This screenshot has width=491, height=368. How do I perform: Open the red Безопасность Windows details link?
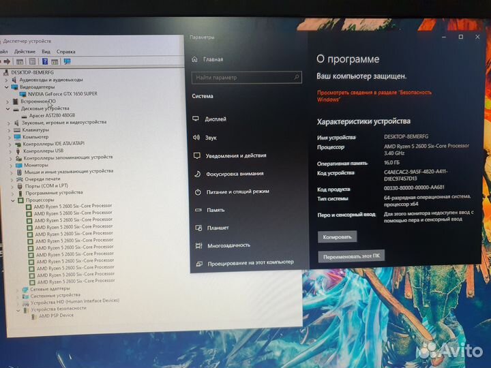pos(374,96)
